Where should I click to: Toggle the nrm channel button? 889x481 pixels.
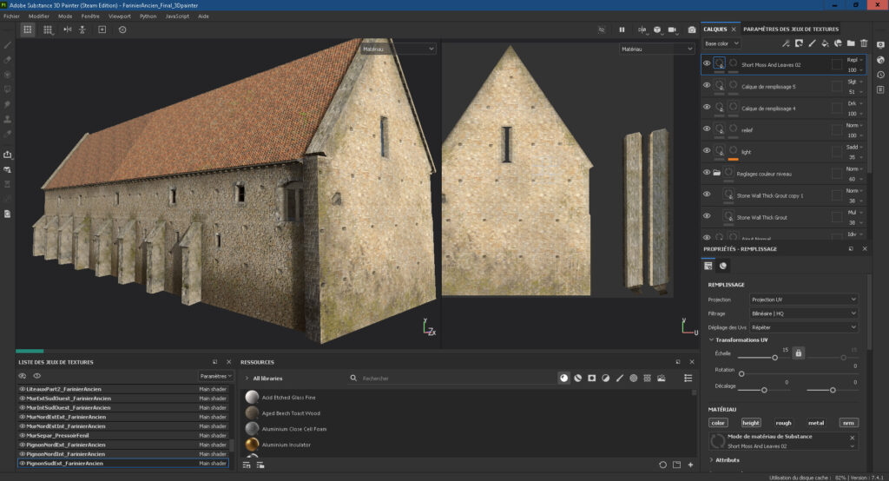(x=849, y=423)
